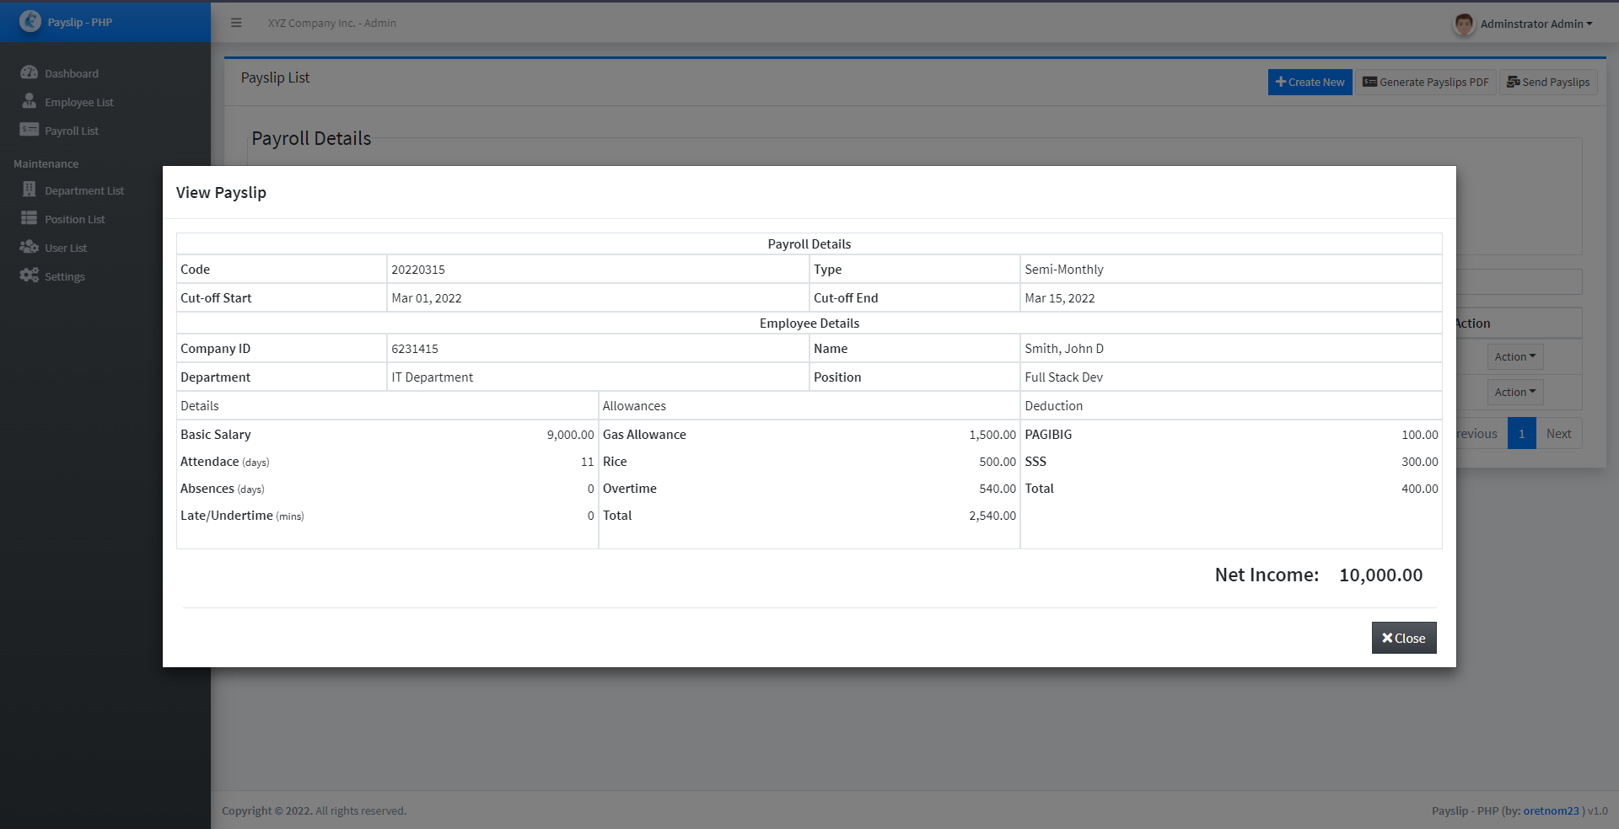1619x829 pixels.
Task: Click employee name Smith, John D
Action: coord(1064,349)
